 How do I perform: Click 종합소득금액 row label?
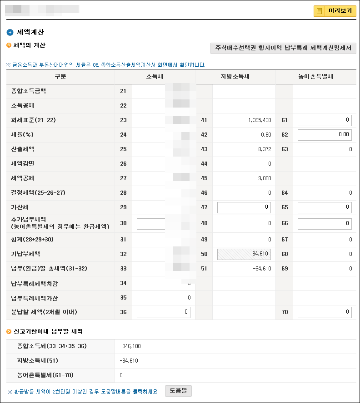coord(28,91)
